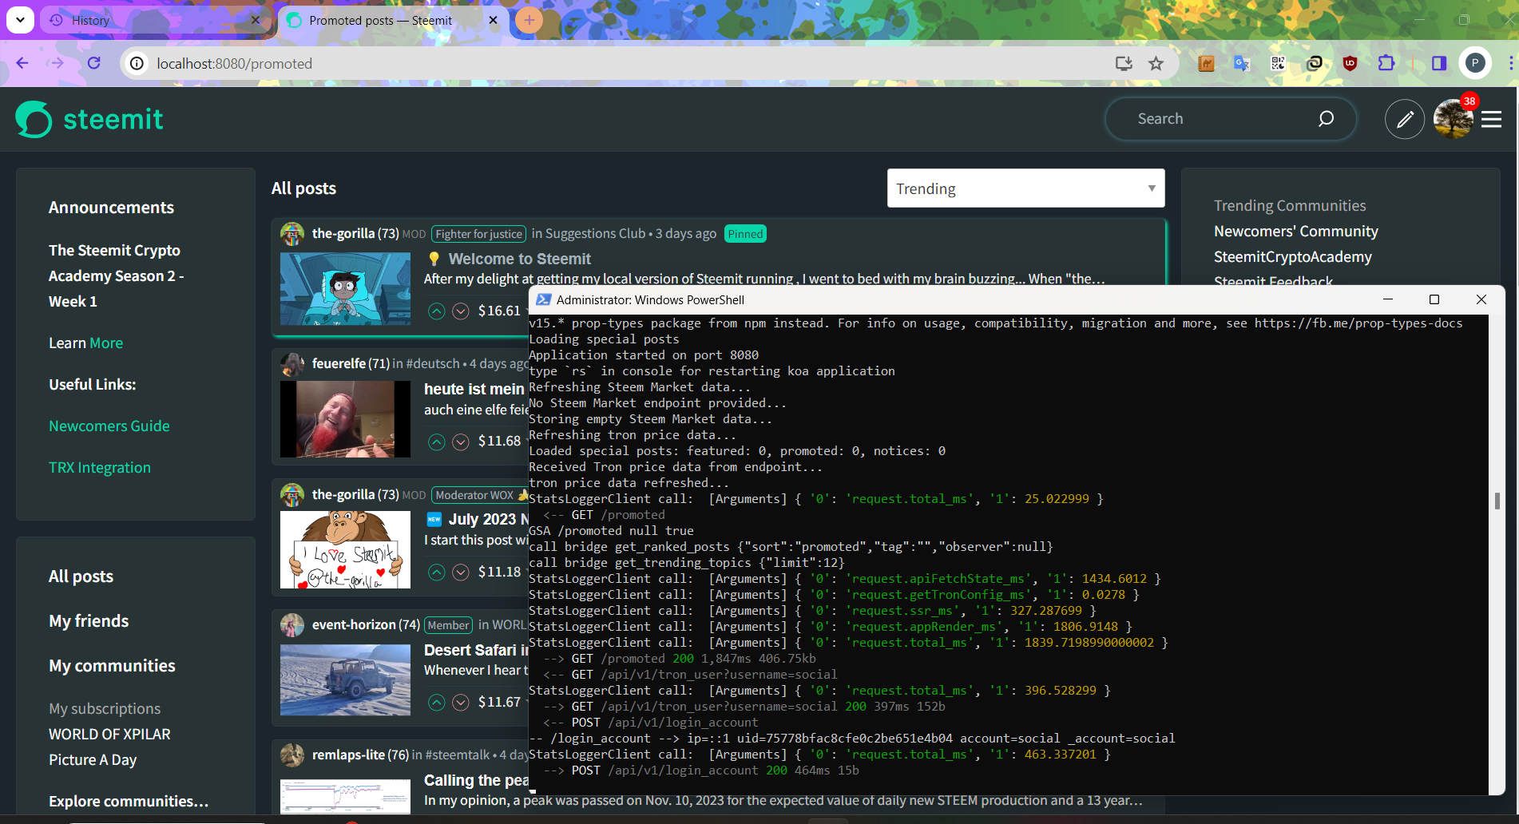Click the Steemit logo in the header

click(89, 119)
